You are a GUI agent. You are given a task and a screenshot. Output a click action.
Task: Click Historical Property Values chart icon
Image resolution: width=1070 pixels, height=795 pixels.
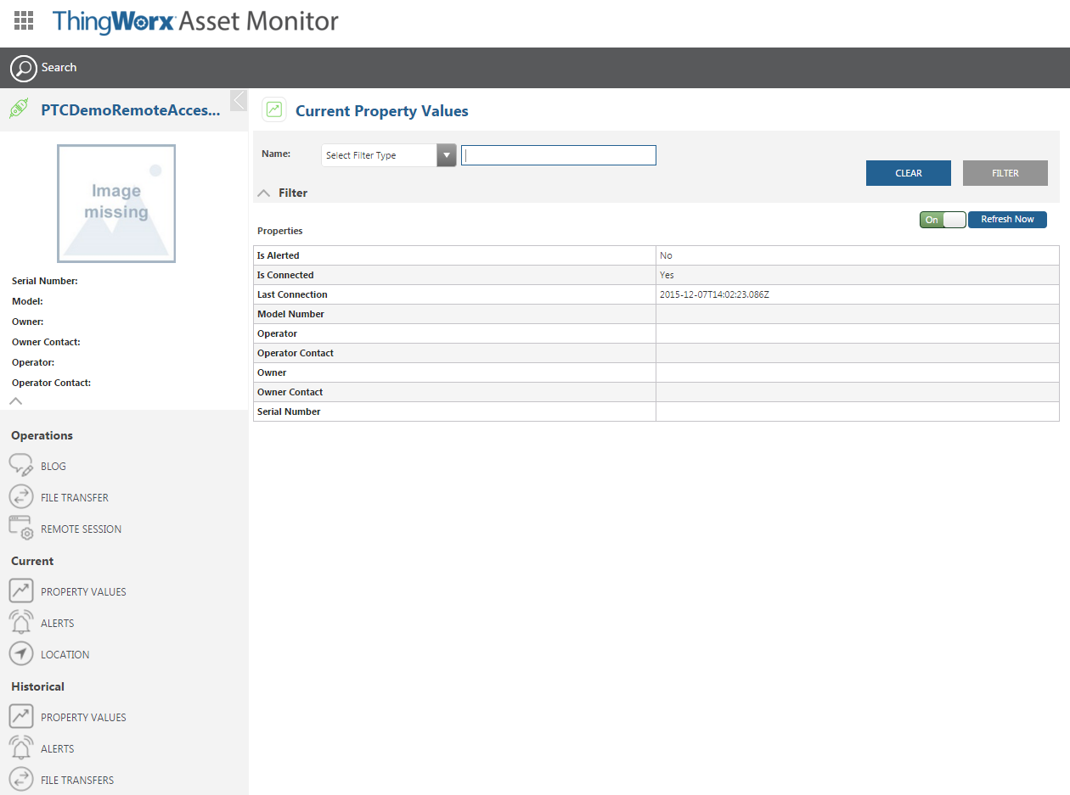21,716
